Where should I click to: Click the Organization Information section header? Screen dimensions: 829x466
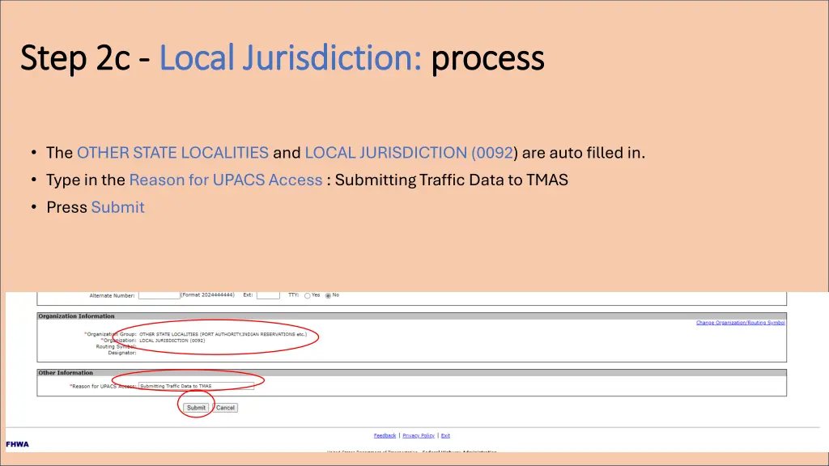[x=76, y=316]
